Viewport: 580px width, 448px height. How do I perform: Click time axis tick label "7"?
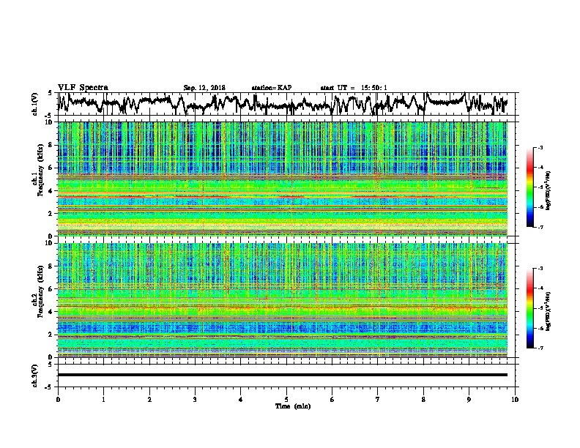click(x=378, y=399)
